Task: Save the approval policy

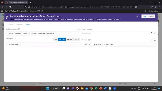Action: pos(145,16)
